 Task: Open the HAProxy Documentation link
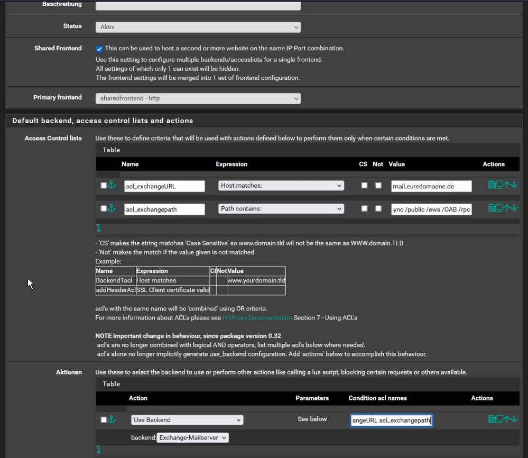point(257,318)
